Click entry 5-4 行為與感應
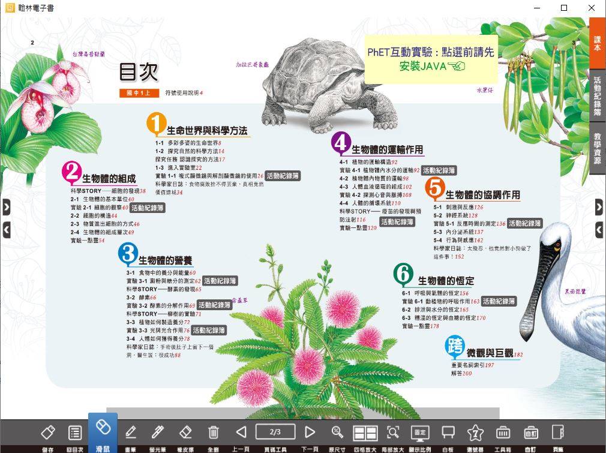The height and width of the screenshot is (453, 606). click(458, 241)
